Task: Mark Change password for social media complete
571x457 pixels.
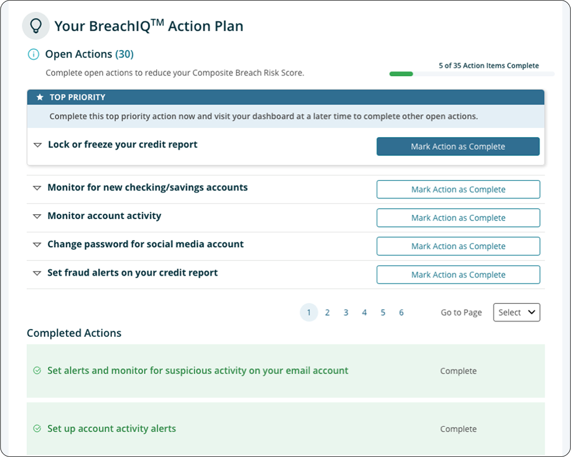Action: point(458,246)
